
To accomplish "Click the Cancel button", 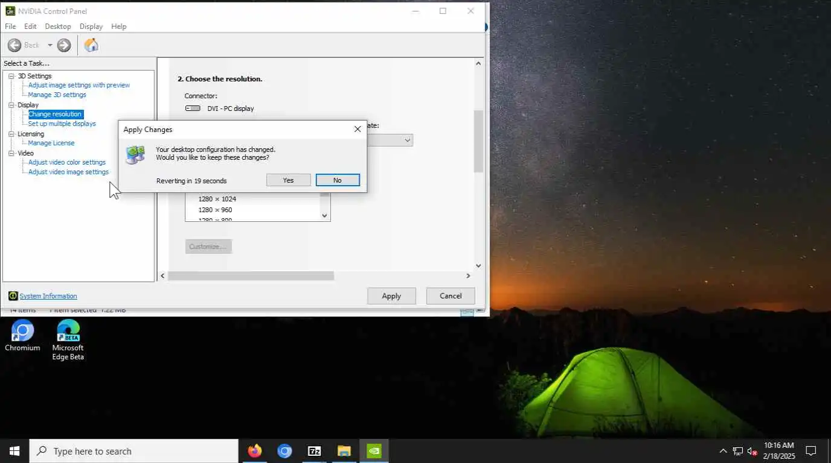I will (x=451, y=296).
